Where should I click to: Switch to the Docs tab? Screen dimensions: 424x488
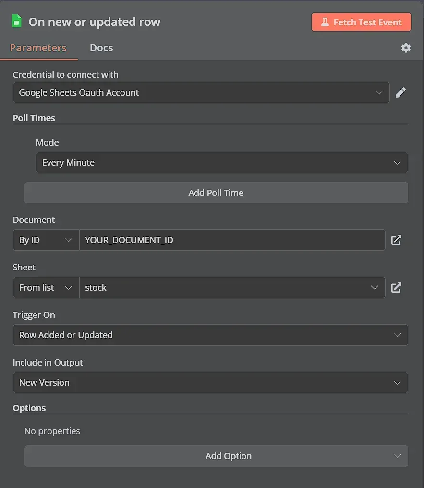(101, 48)
